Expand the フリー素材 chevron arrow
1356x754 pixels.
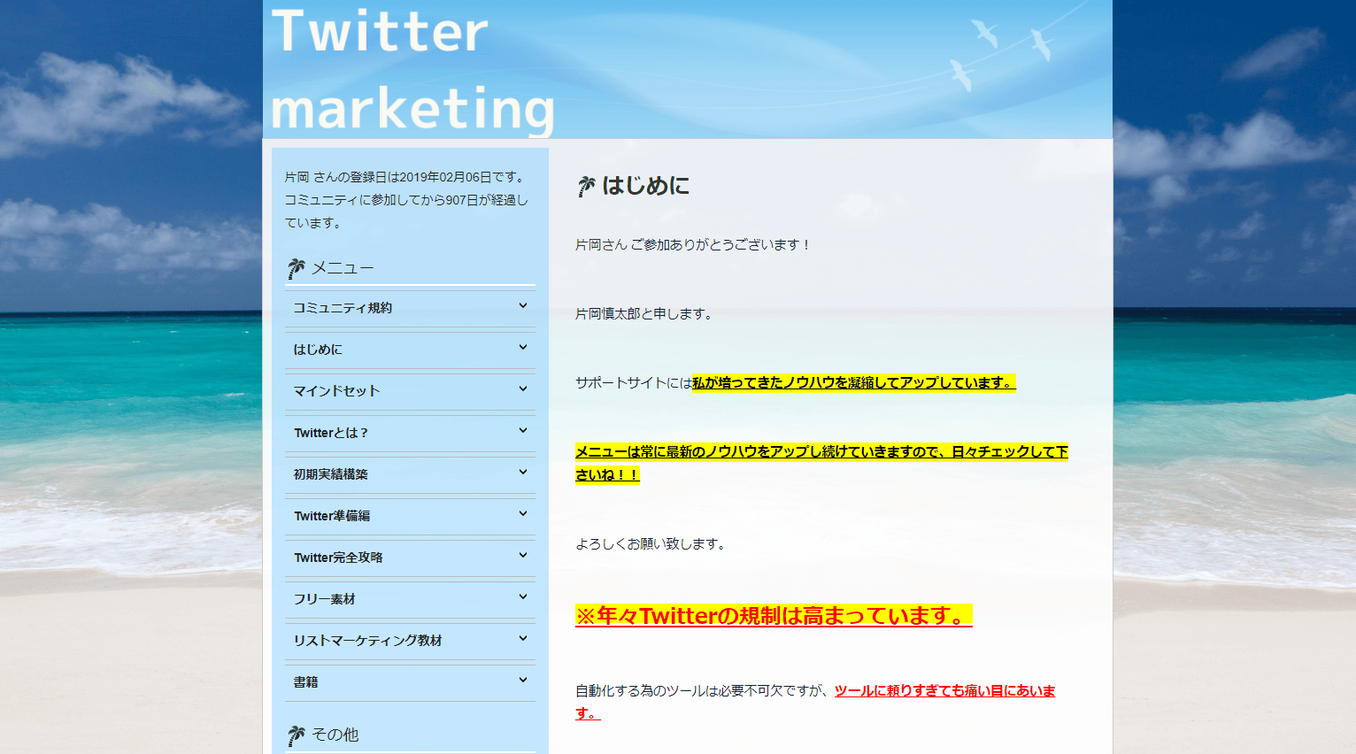(x=523, y=597)
